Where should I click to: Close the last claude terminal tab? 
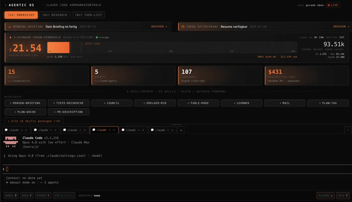click(x=172, y=130)
